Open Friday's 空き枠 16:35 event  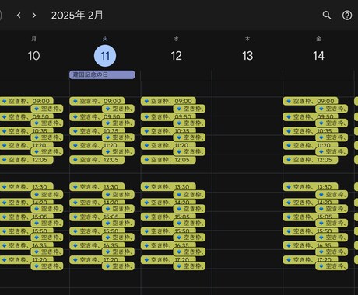click(311, 245)
